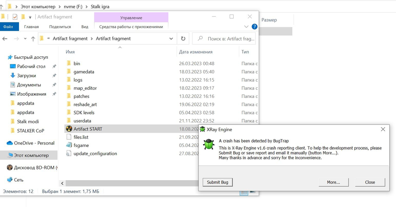The image size is (396, 207).
Task: Click the blue help question mark icon
Action: (255, 27)
